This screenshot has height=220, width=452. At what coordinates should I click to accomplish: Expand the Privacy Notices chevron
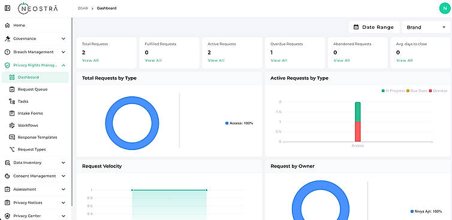[64, 203]
